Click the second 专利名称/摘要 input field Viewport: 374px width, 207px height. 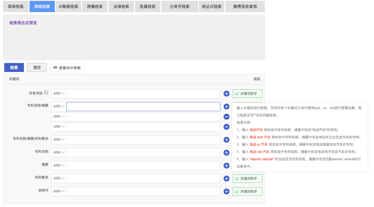[x=143, y=117]
